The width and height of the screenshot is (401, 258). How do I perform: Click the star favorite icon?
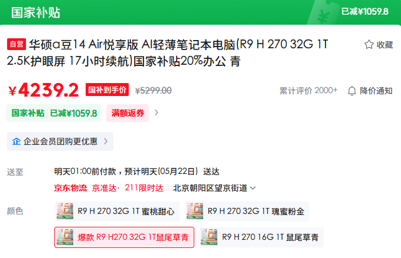tap(369, 44)
